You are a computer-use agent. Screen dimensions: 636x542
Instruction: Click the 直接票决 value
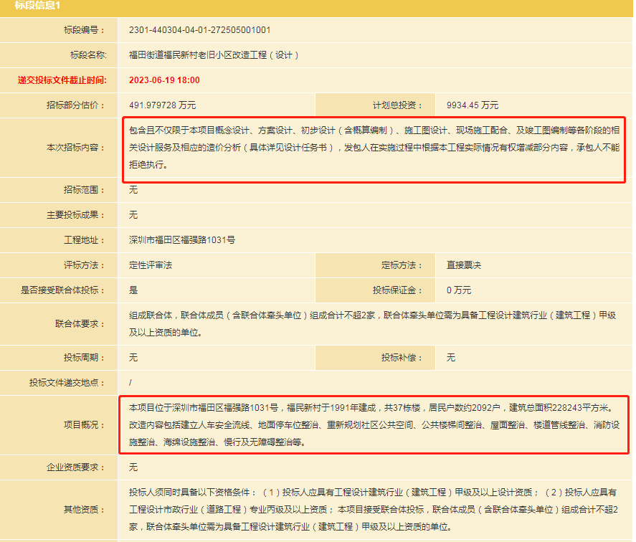(464, 265)
